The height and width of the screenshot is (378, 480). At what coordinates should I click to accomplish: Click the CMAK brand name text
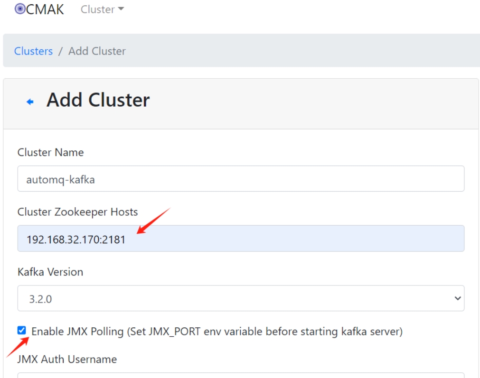point(45,9)
